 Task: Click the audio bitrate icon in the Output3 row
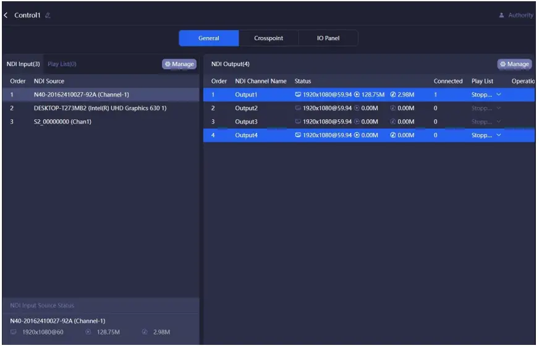click(393, 121)
